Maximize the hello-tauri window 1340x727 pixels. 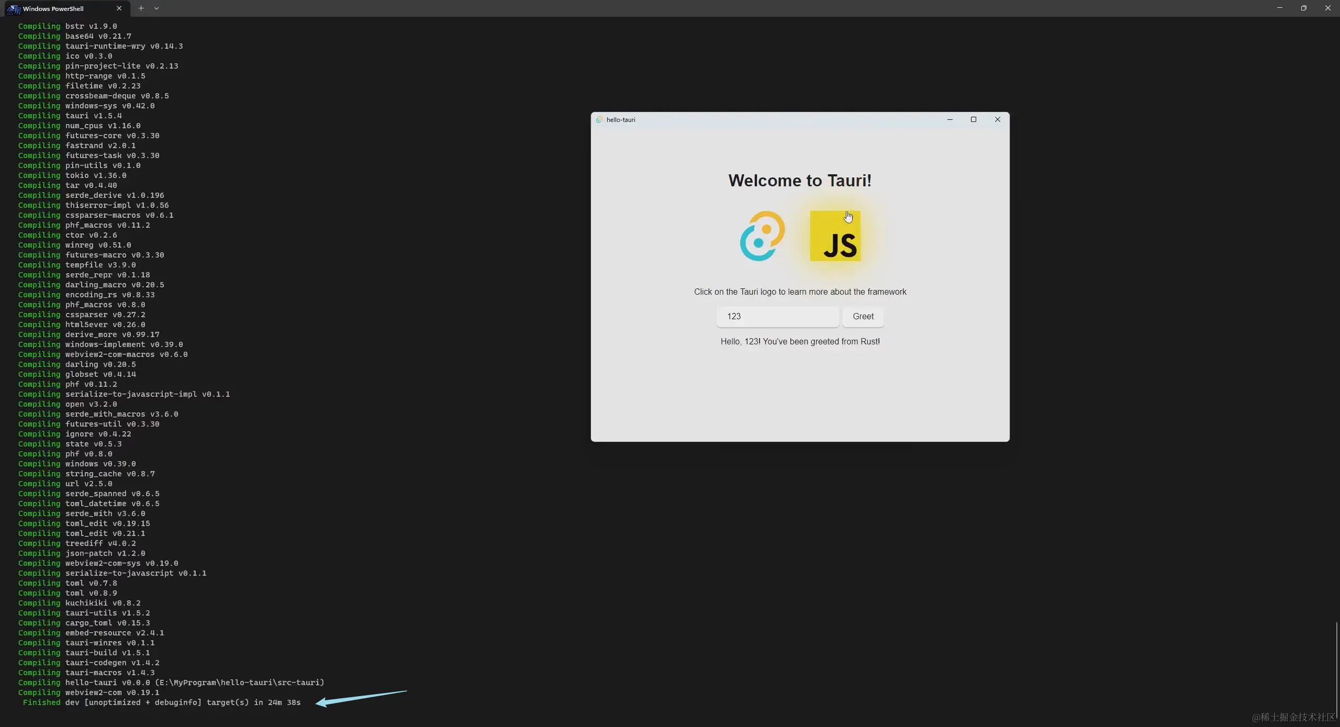[974, 120]
